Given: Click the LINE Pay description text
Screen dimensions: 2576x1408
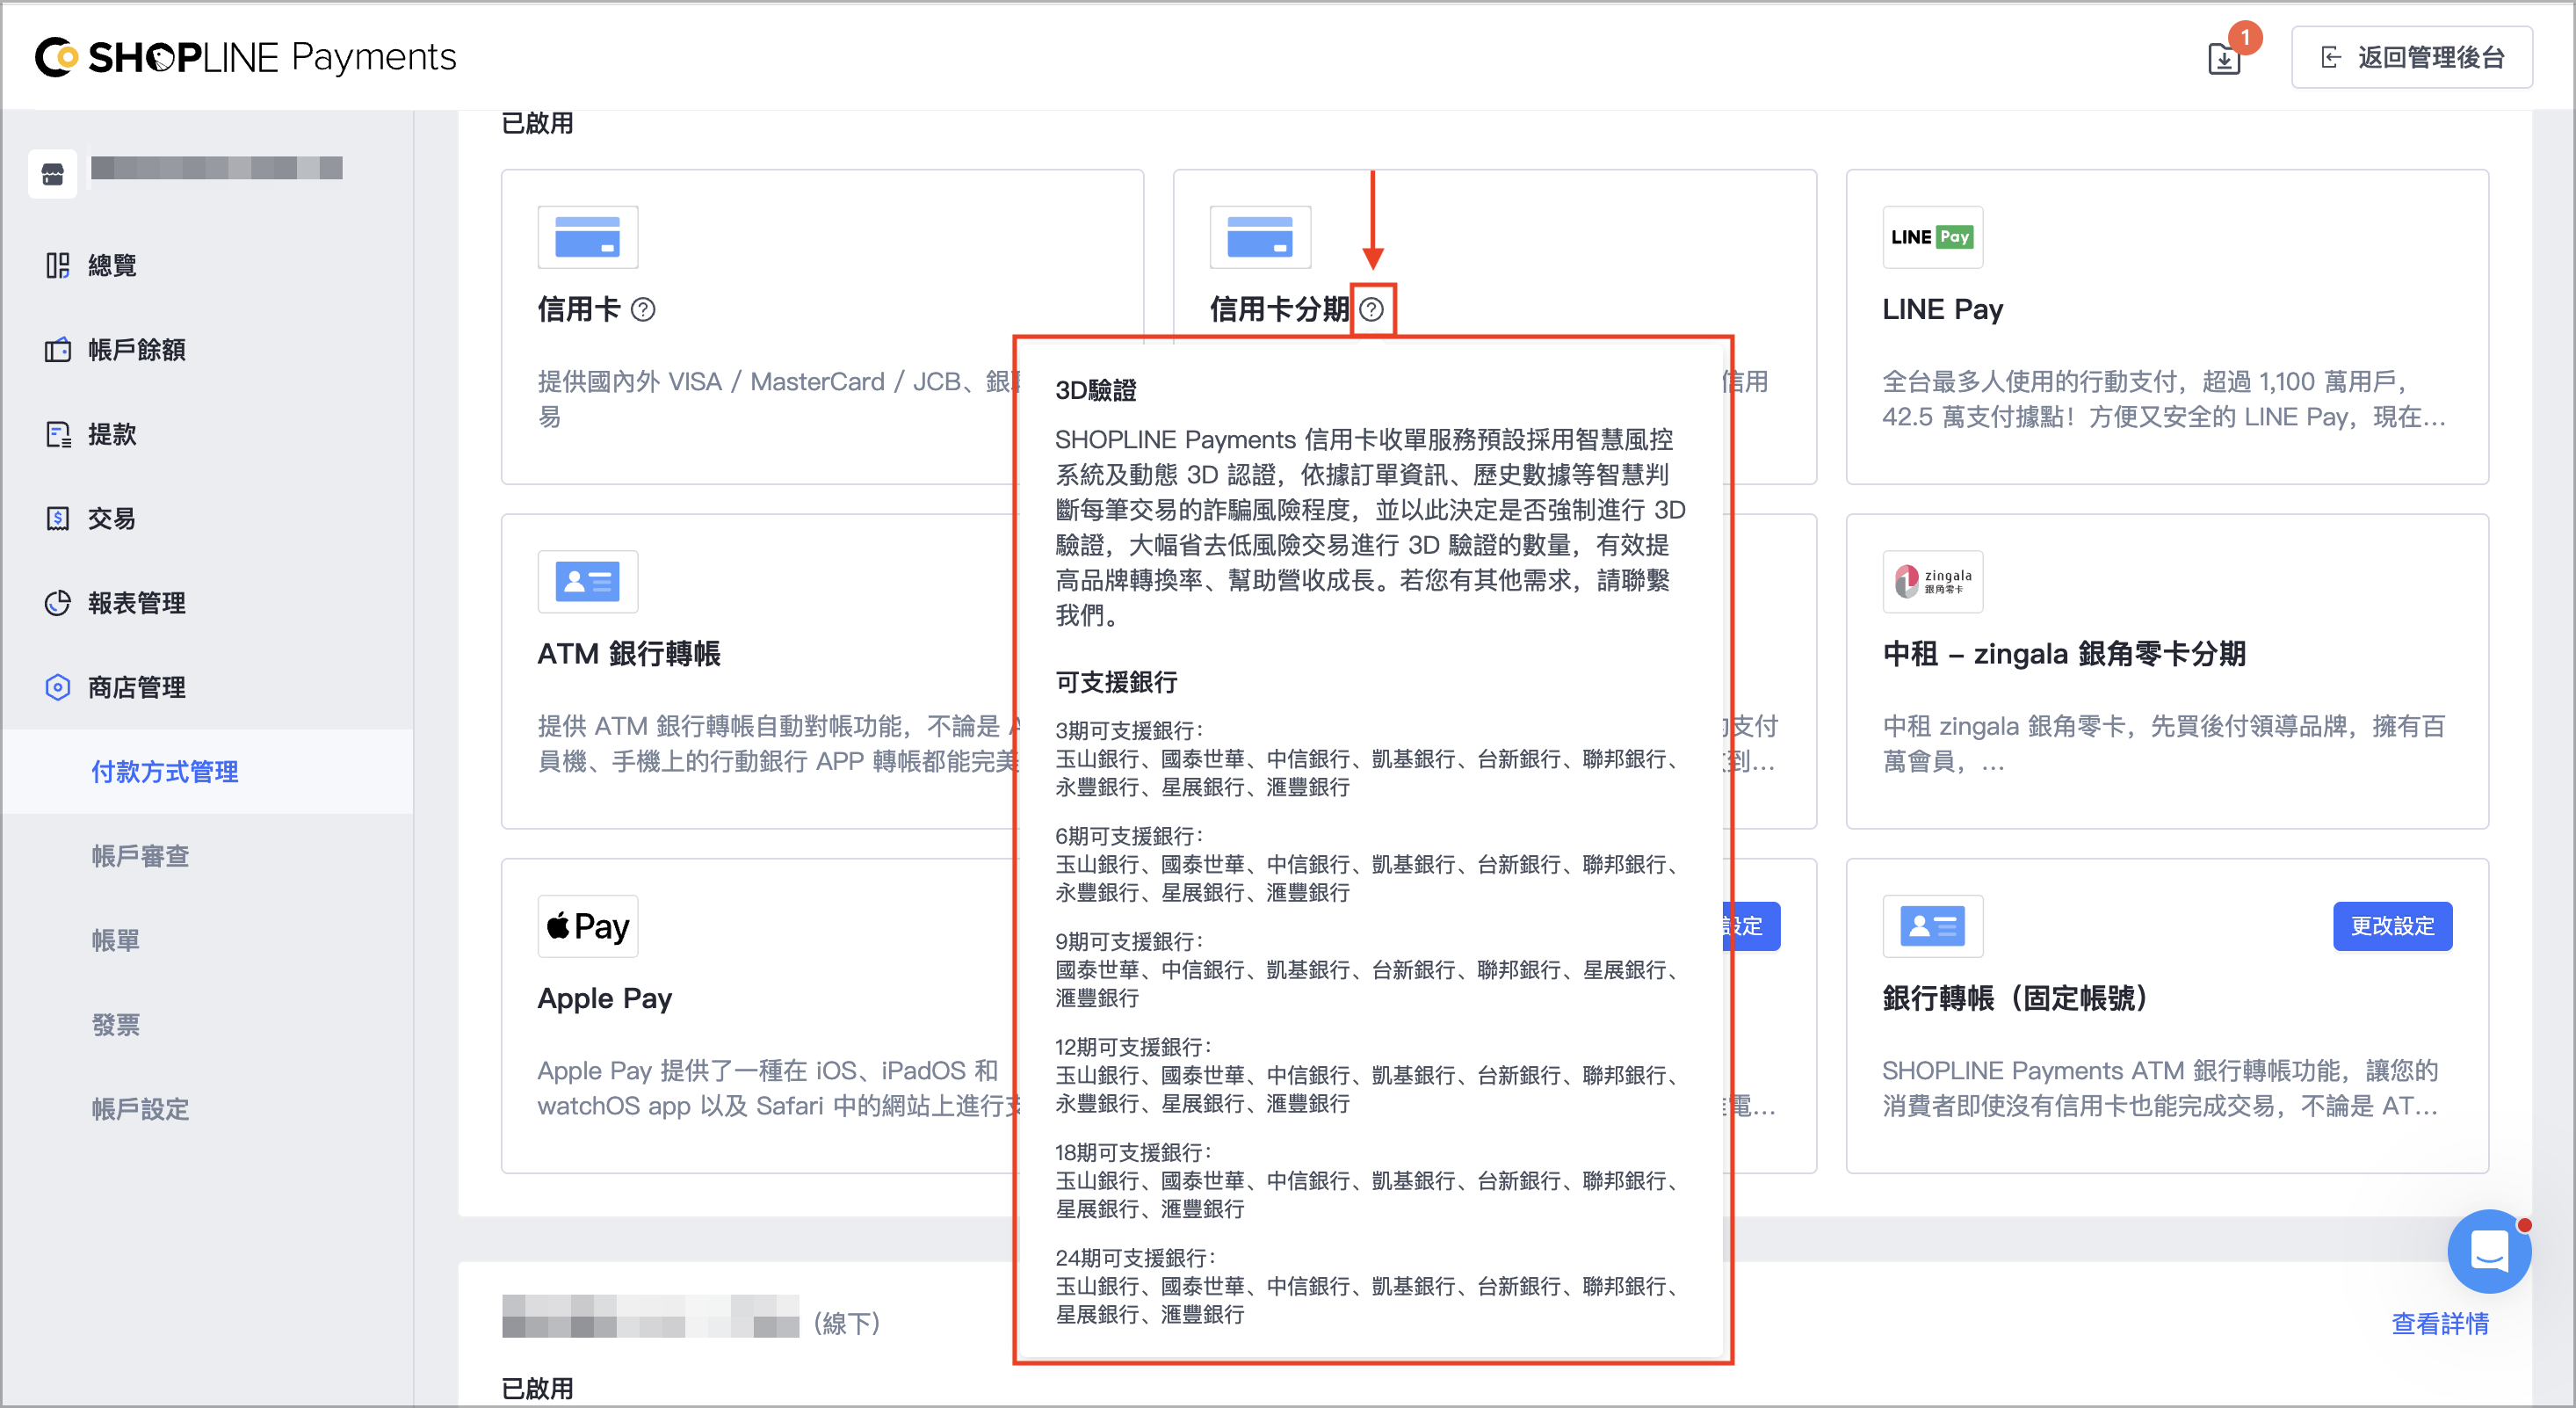Looking at the screenshot, I should pyautogui.click(x=2164, y=399).
